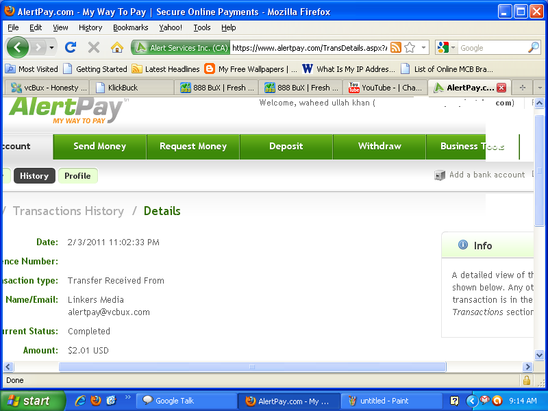Open the Yahoo! menu
Image resolution: width=548 pixels, height=411 pixels.
click(x=171, y=27)
